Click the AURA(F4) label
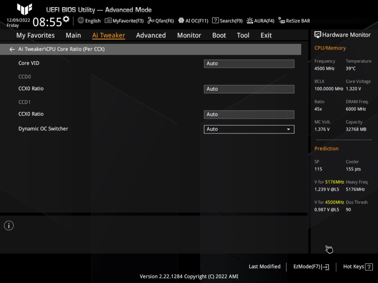This screenshot has width=378, height=283. (264, 21)
